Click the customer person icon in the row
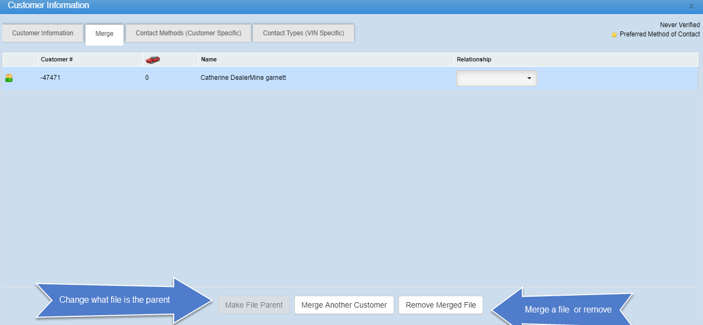Viewport: 703px width, 325px height. pyautogui.click(x=9, y=78)
